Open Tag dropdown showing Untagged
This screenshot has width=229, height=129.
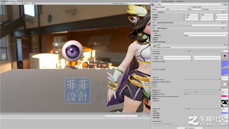coord(175,7)
